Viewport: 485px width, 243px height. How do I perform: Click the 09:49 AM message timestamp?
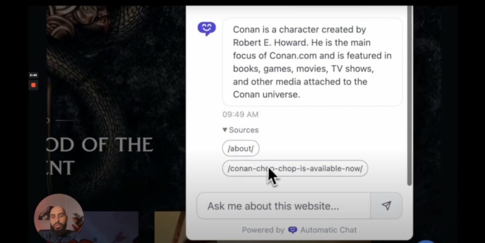tap(240, 114)
